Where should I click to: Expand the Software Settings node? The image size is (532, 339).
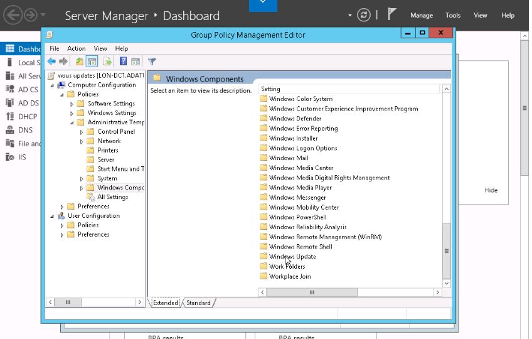tap(72, 104)
